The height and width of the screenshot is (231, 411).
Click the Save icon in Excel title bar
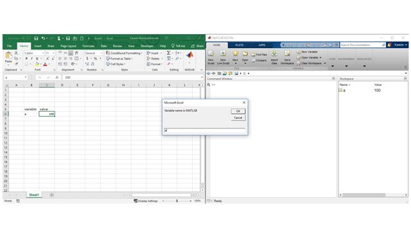pyautogui.click(x=36, y=38)
